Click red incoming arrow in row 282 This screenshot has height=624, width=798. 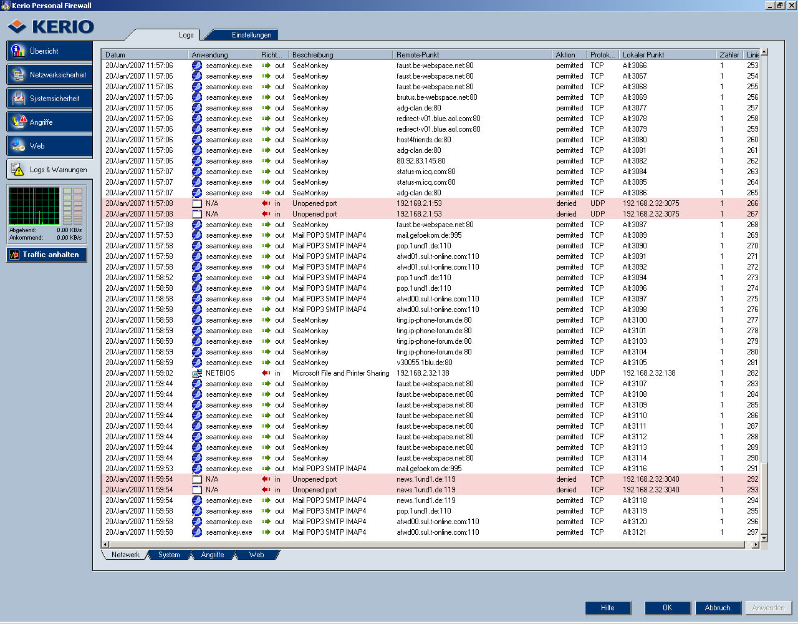click(266, 373)
